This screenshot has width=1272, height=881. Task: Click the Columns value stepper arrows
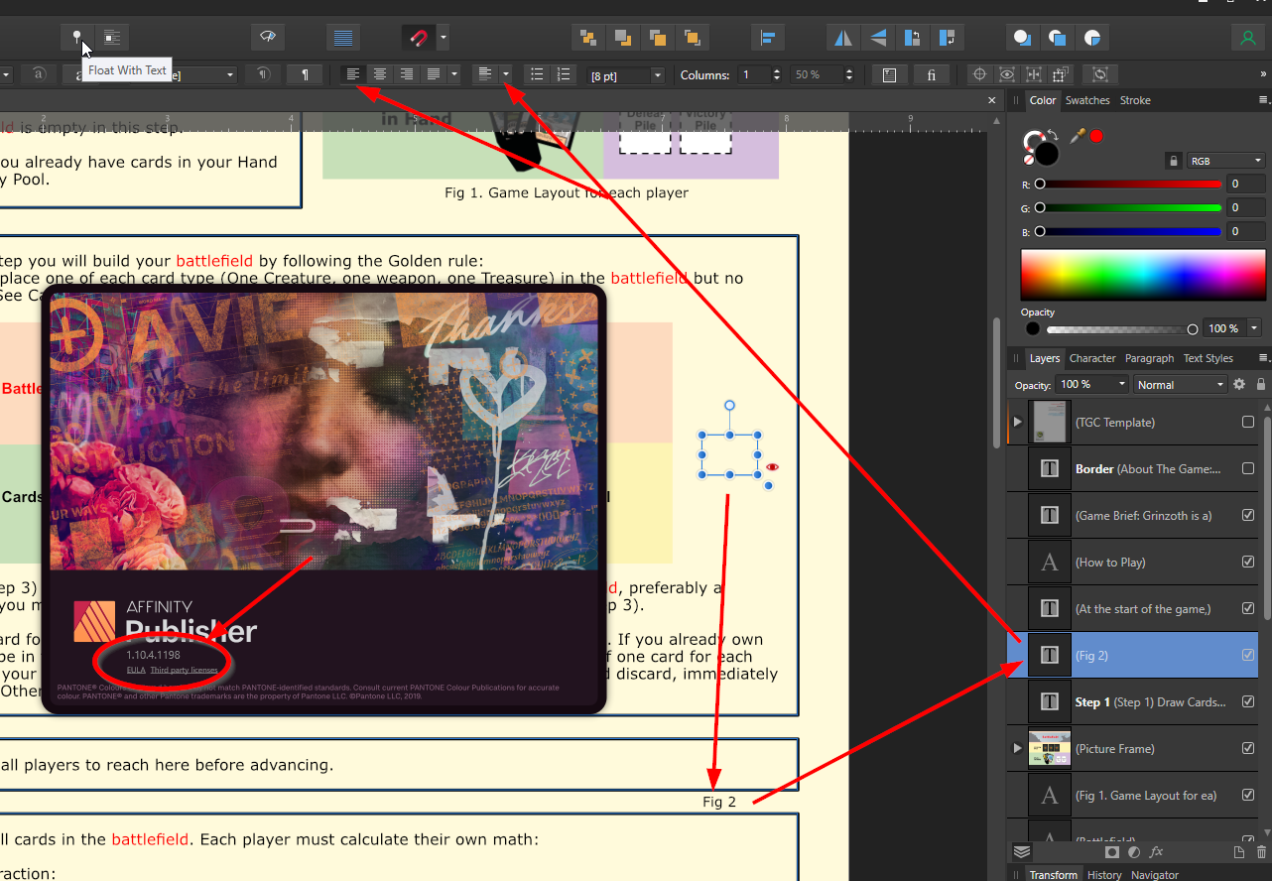(x=777, y=74)
